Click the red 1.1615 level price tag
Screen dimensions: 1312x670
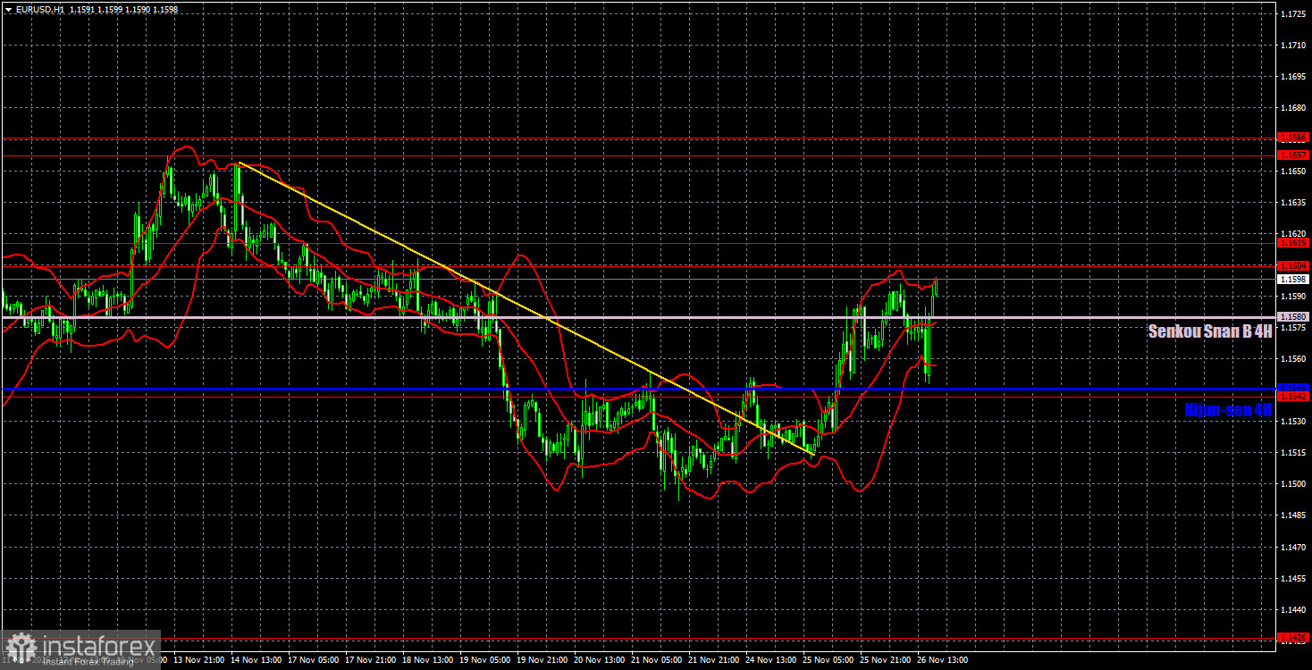(x=1293, y=242)
